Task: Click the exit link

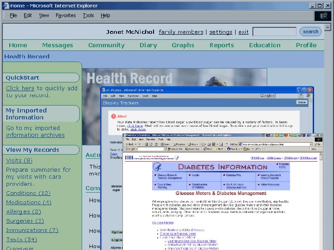Action: 243,32
